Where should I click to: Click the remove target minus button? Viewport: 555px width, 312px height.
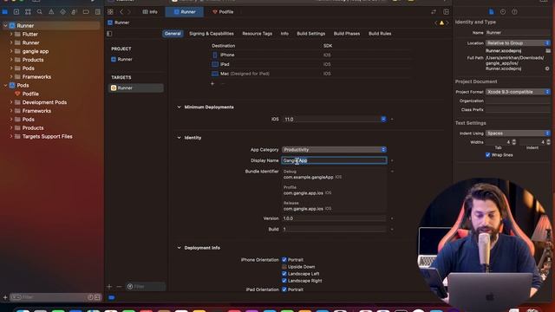[119, 287]
